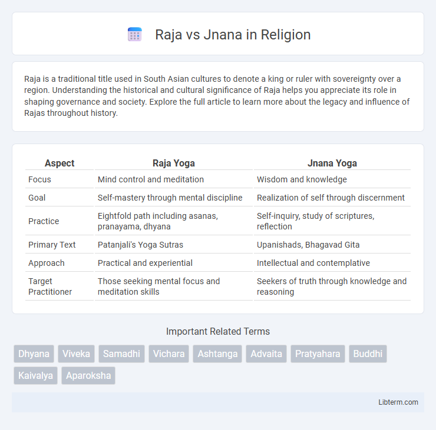Open the Ashtanga tag

click(217, 354)
